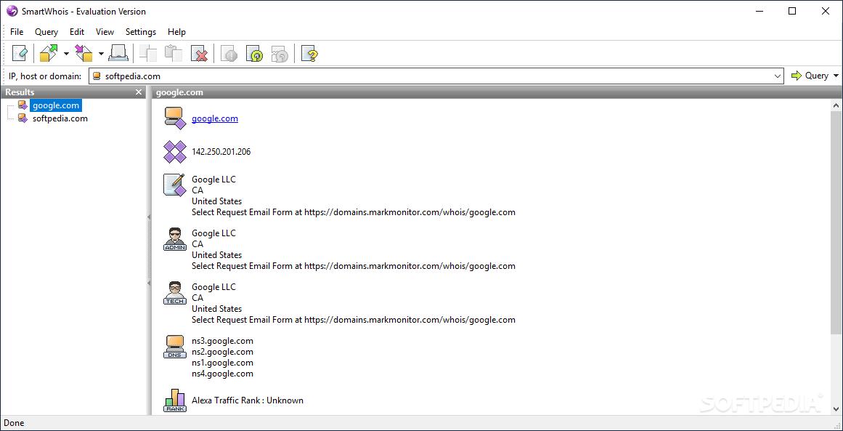The image size is (843, 431).
Task: Click Google LLC in the registrant section
Action: tap(213, 180)
